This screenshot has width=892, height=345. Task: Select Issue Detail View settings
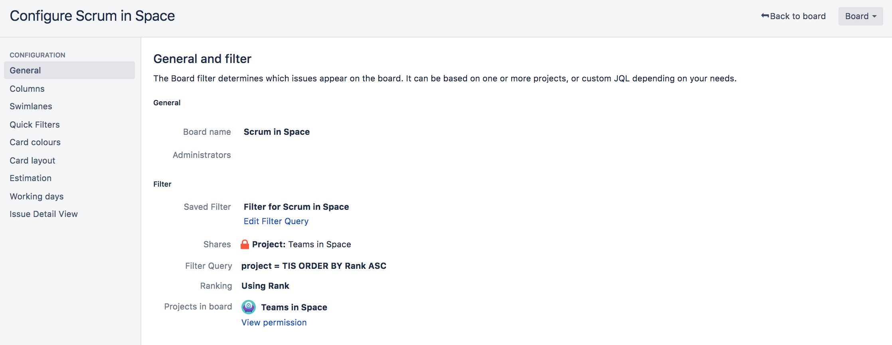pos(44,214)
